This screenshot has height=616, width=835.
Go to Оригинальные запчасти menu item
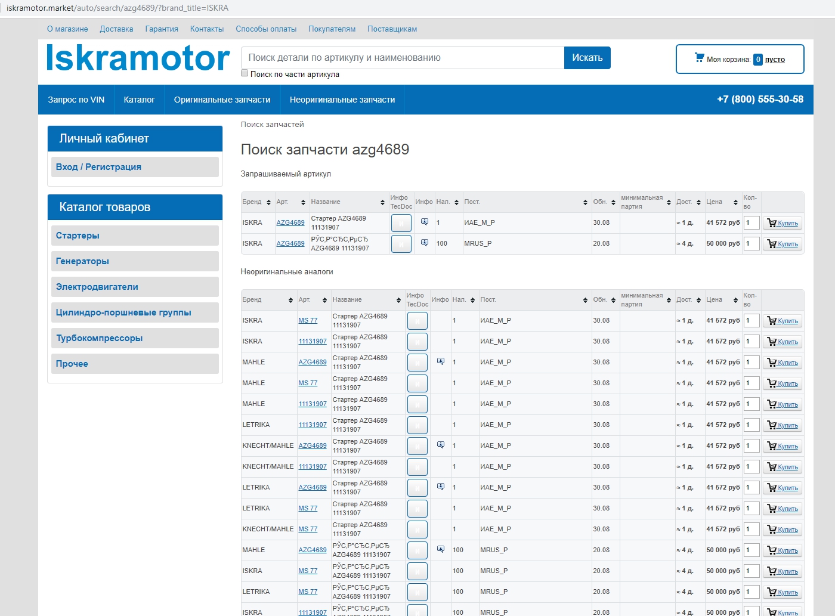coord(222,100)
